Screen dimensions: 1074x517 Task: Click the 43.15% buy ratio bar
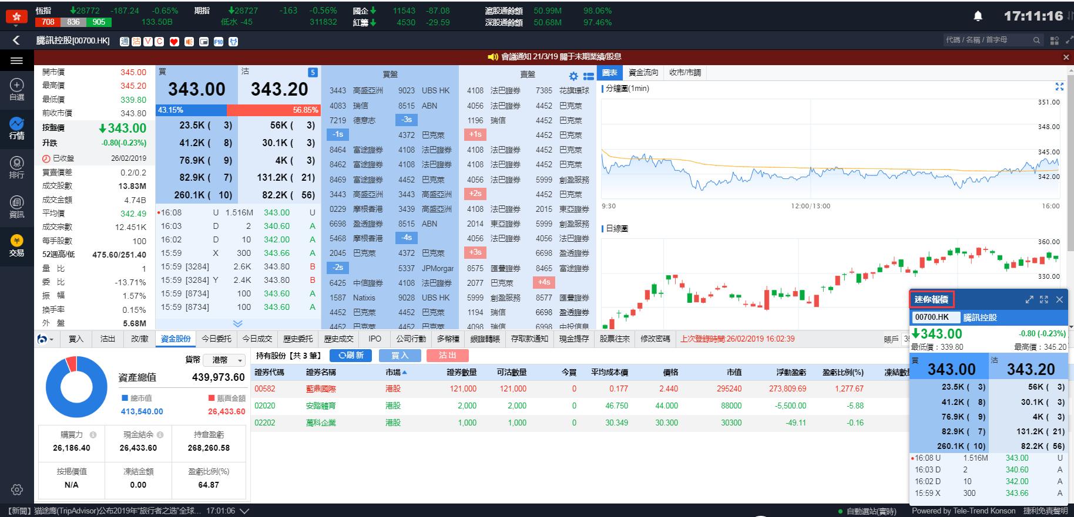(192, 110)
